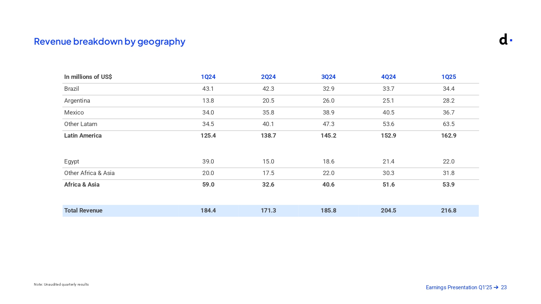541x304 pixels.
Task: Click the 'Earnings Presentation Q1'25' footer text
Action: 459,287
